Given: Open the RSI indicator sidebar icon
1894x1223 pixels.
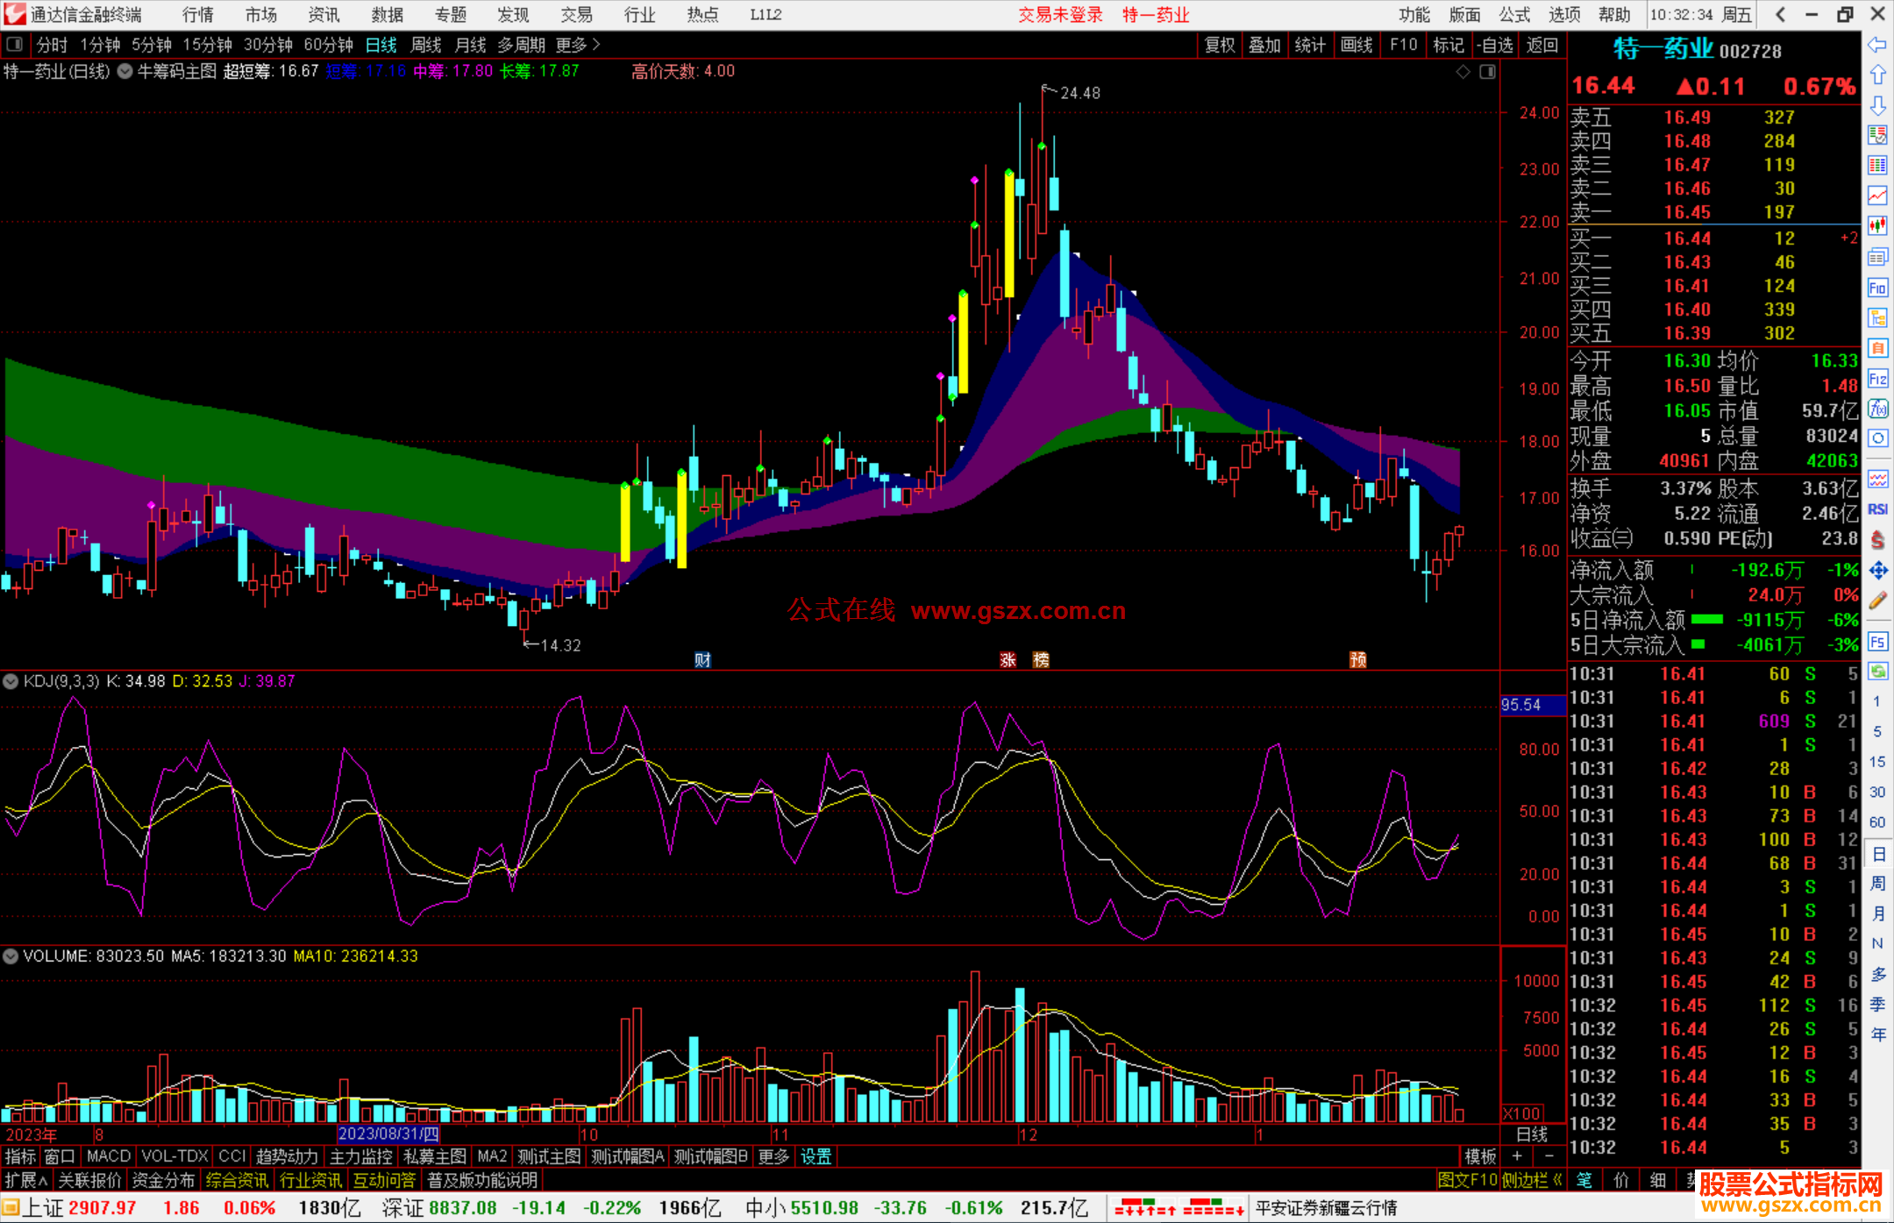Looking at the screenshot, I should [x=1877, y=509].
